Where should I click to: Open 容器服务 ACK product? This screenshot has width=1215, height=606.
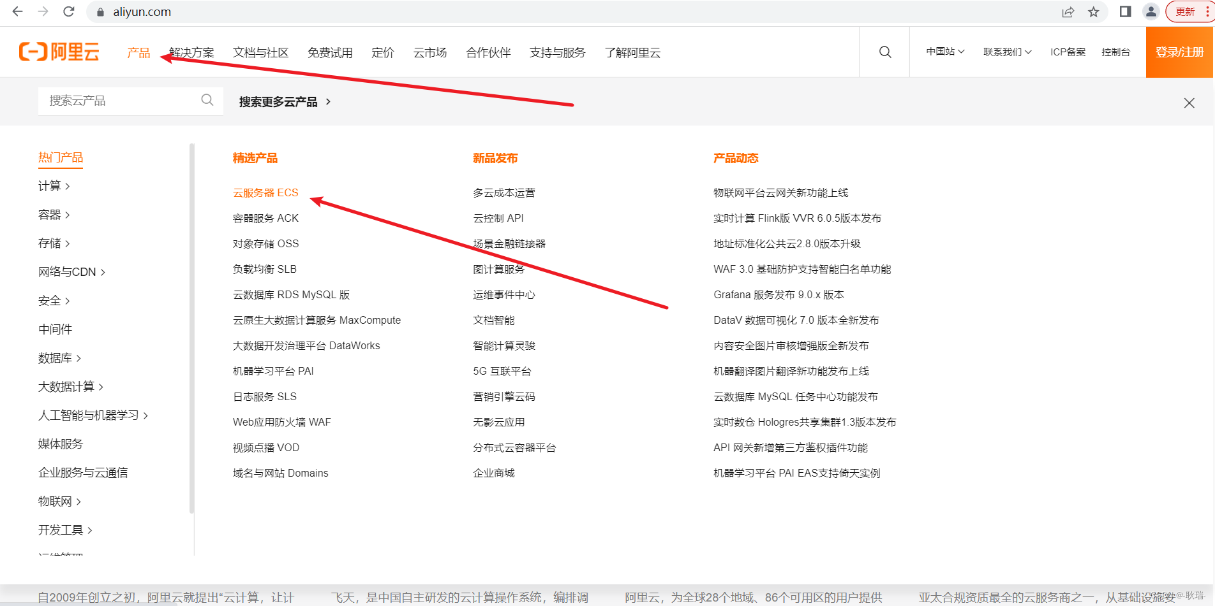tap(265, 218)
